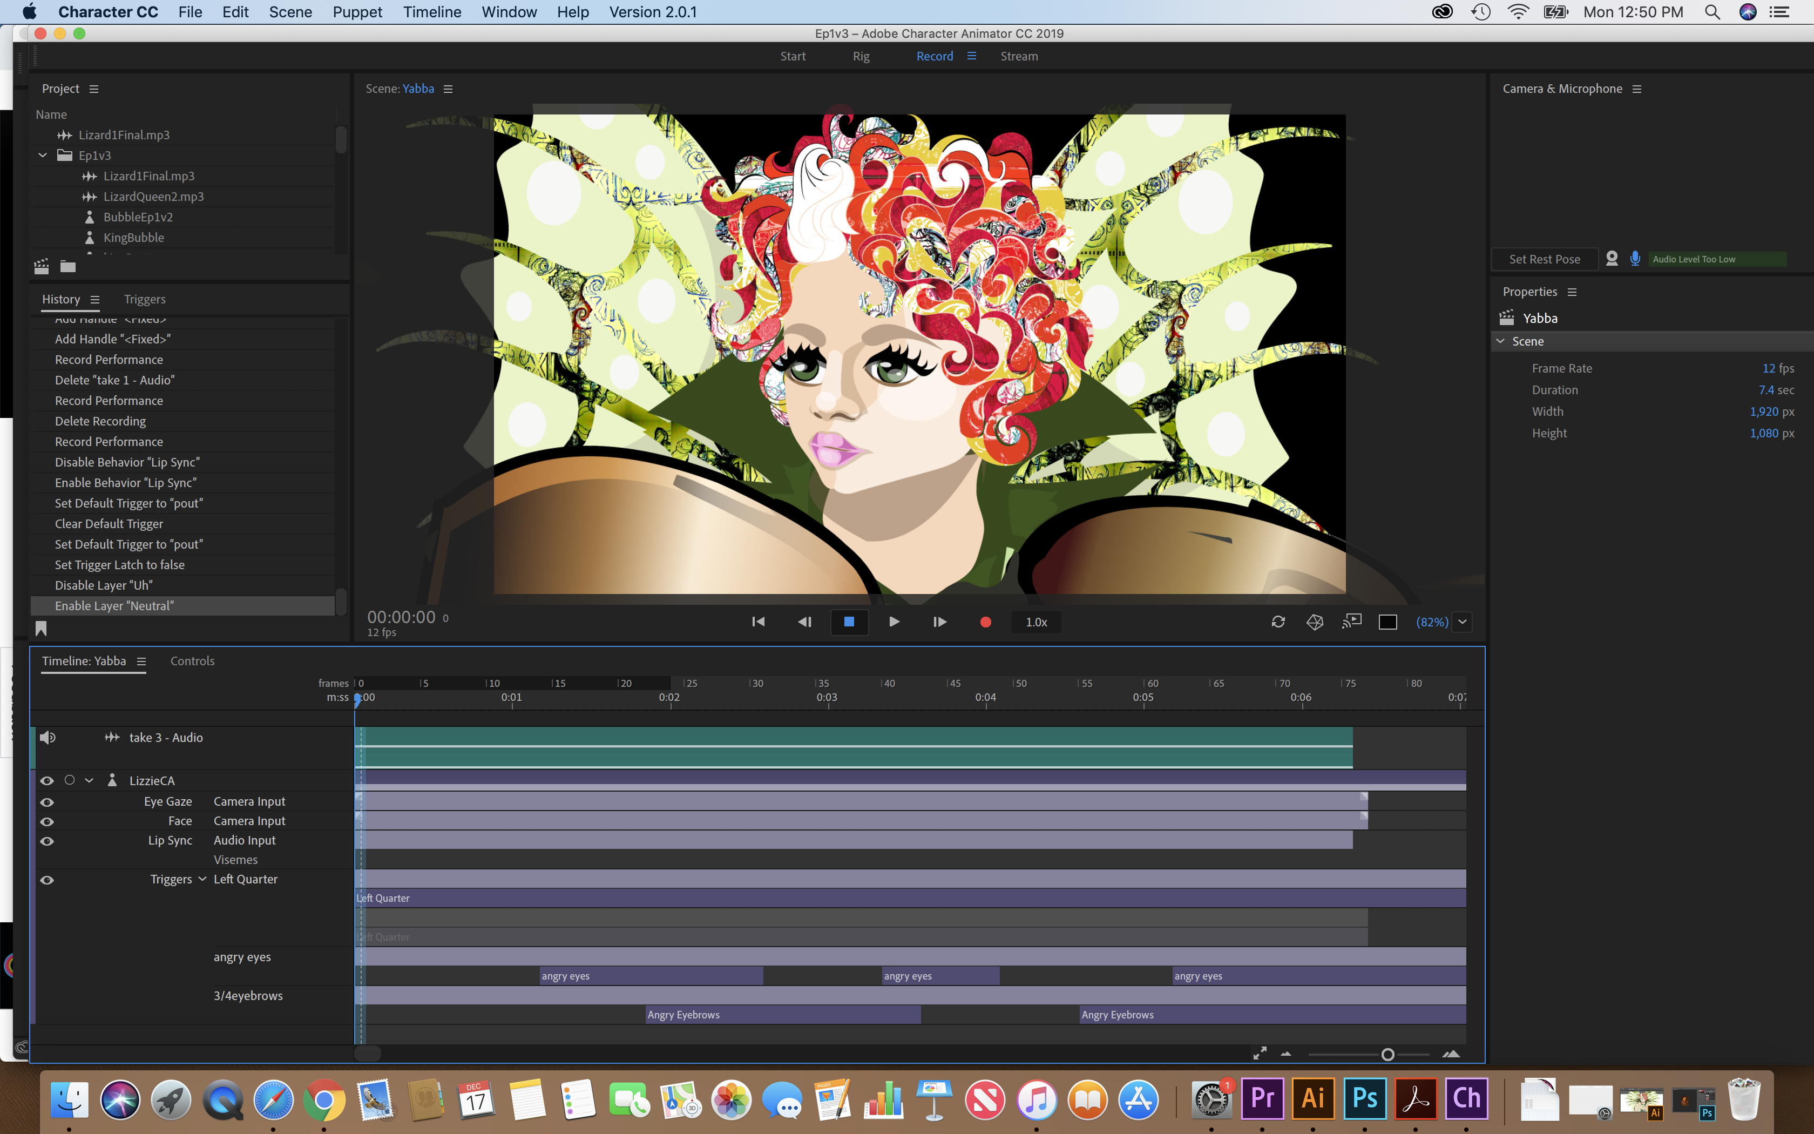Viewport: 1814px width, 1134px height.
Task: Open Project panel menu icon
Action: [x=94, y=89]
